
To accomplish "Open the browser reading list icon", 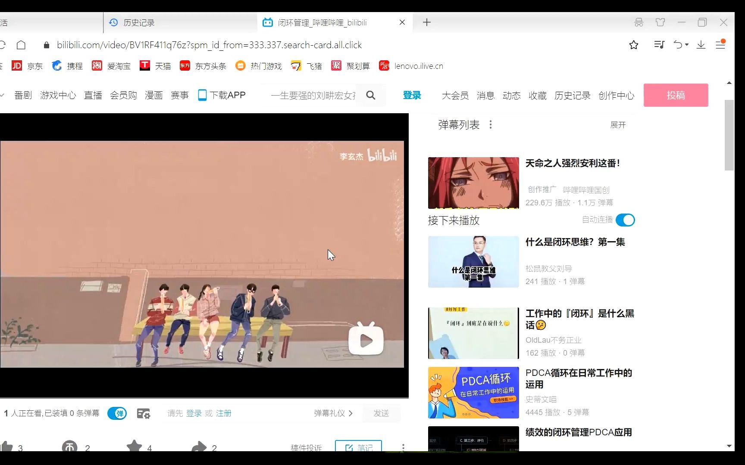I will [x=659, y=45].
